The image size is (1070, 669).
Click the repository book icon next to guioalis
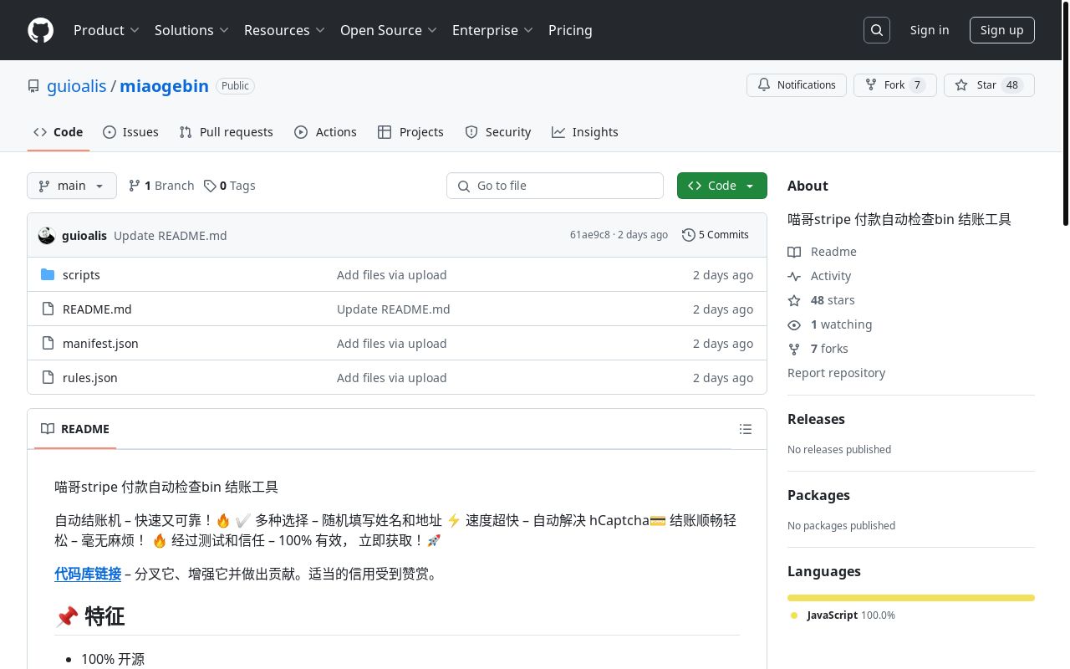[33, 85]
